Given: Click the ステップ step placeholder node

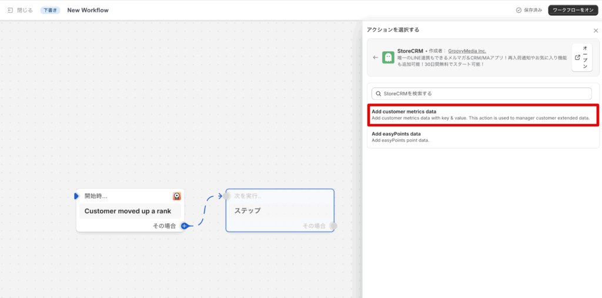Looking at the screenshot, I should click(x=280, y=210).
